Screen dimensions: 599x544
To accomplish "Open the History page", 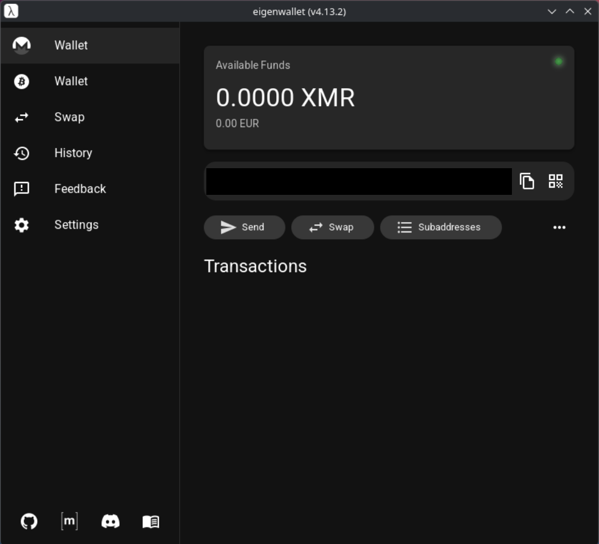I will click(x=90, y=153).
